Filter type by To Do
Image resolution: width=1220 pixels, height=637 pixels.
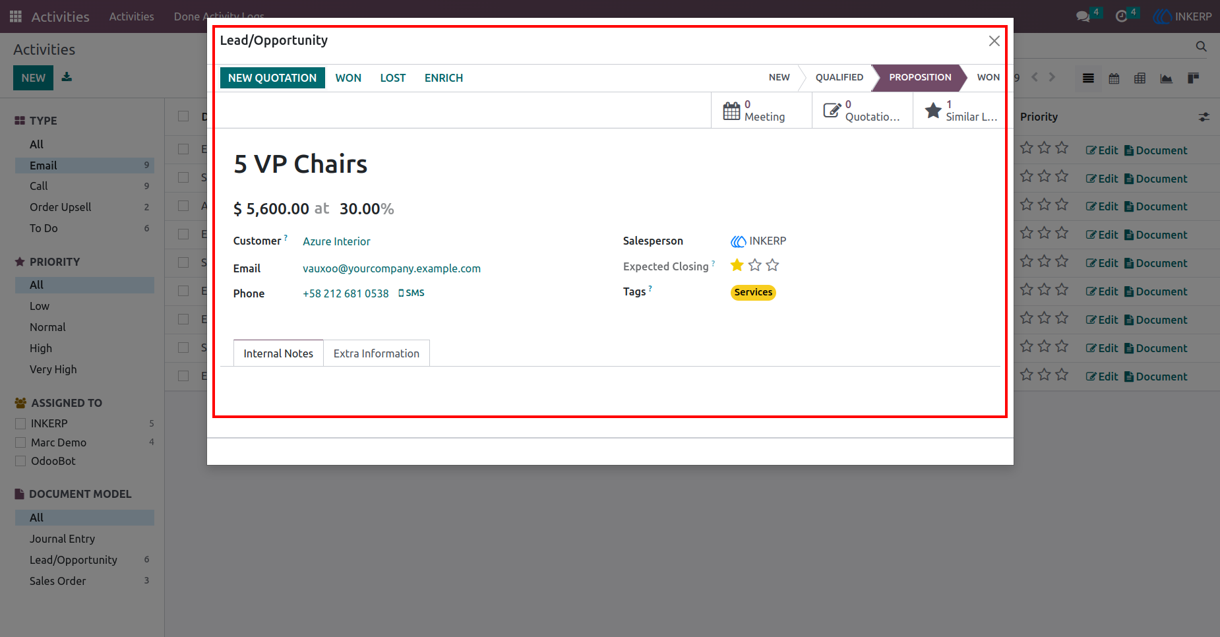(x=84, y=228)
